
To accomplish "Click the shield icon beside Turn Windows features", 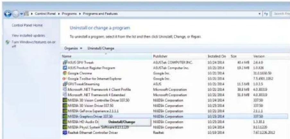I will [x=8, y=42].
